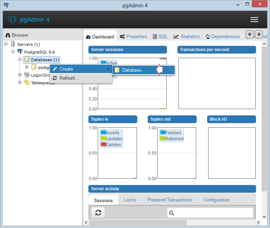
Task: Switch to the Locks tab
Action: pos(130,200)
